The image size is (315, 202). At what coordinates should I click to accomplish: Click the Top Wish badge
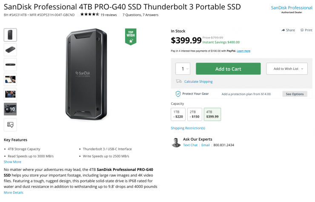[x=131, y=37]
